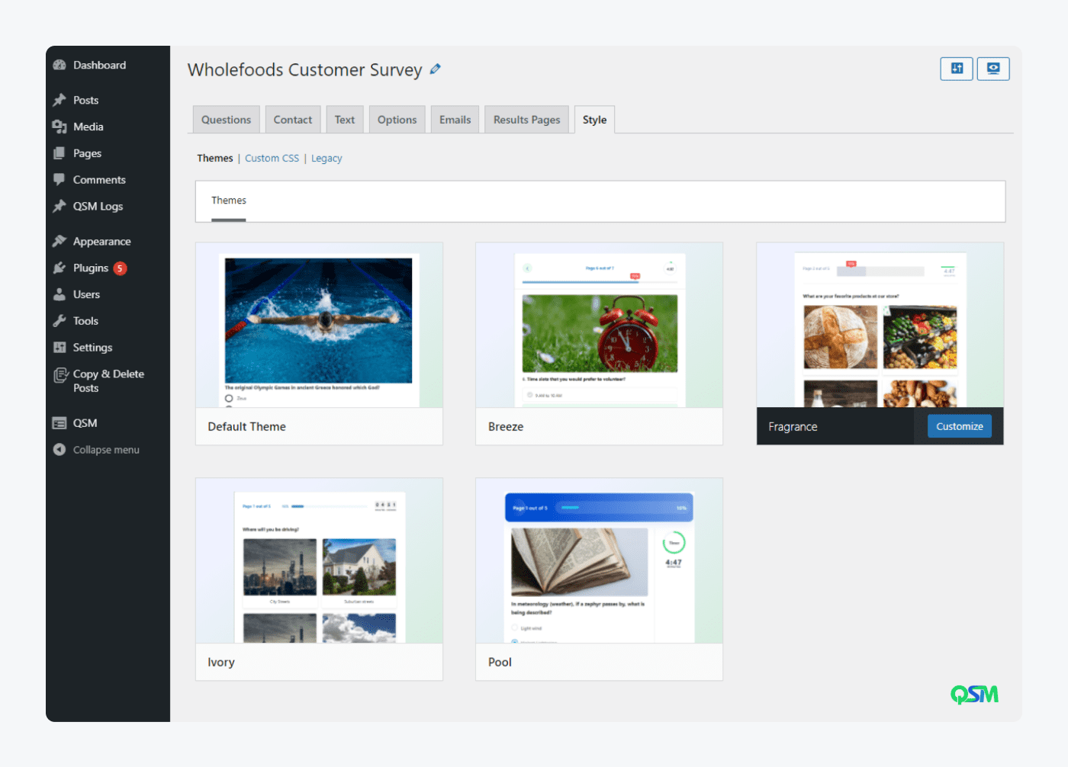Open the Media library
Screen dimensions: 1068x767
(x=88, y=127)
